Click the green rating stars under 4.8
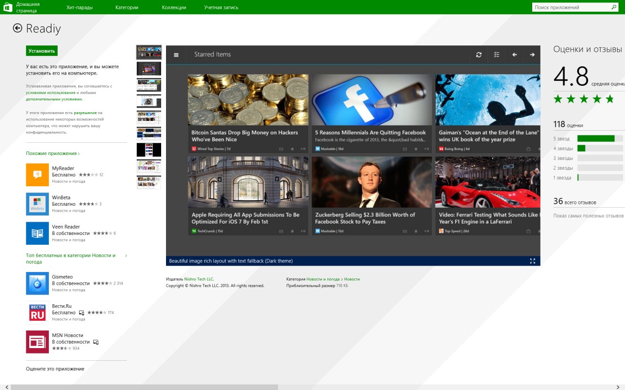 tap(583, 99)
